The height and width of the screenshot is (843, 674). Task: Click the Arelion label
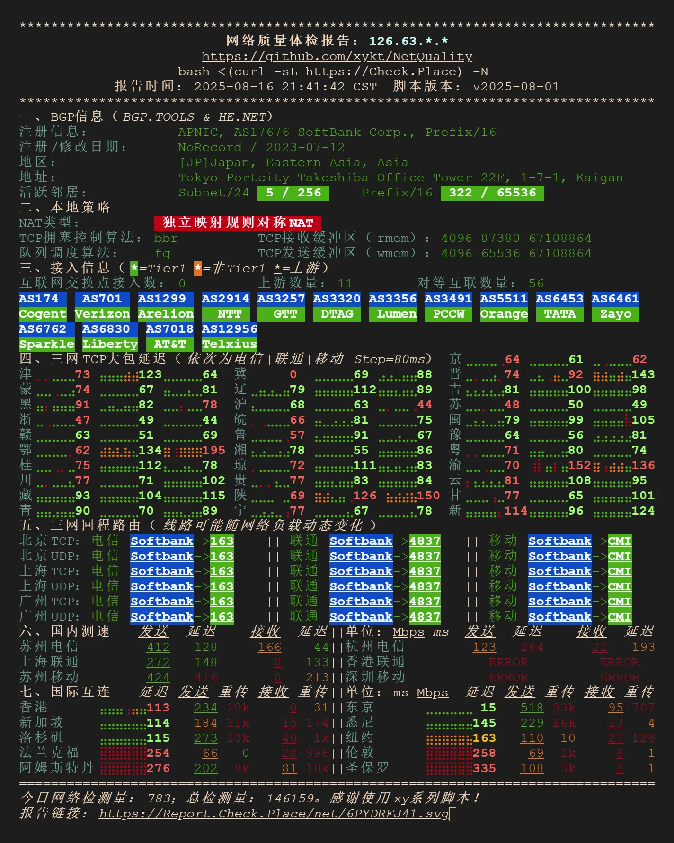(x=166, y=314)
